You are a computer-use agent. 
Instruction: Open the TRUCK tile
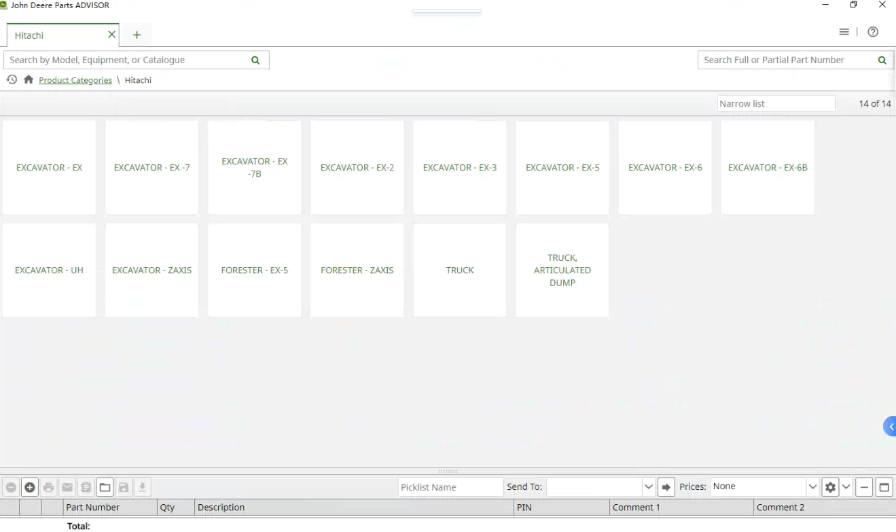point(460,270)
